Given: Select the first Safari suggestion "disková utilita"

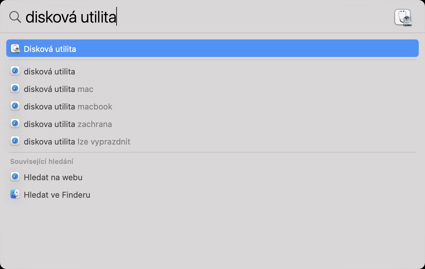Looking at the screenshot, I should [49, 72].
